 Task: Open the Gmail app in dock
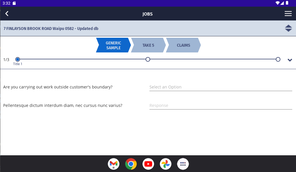(x=113, y=164)
